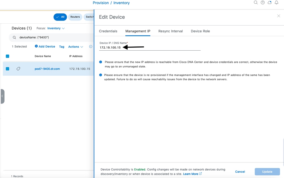This screenshot has height=178, width=284.
Task: Click the info icon beside Actions
Action: click(91, 47)
